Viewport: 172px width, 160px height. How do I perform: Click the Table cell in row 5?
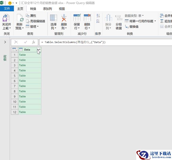point(30,76)
